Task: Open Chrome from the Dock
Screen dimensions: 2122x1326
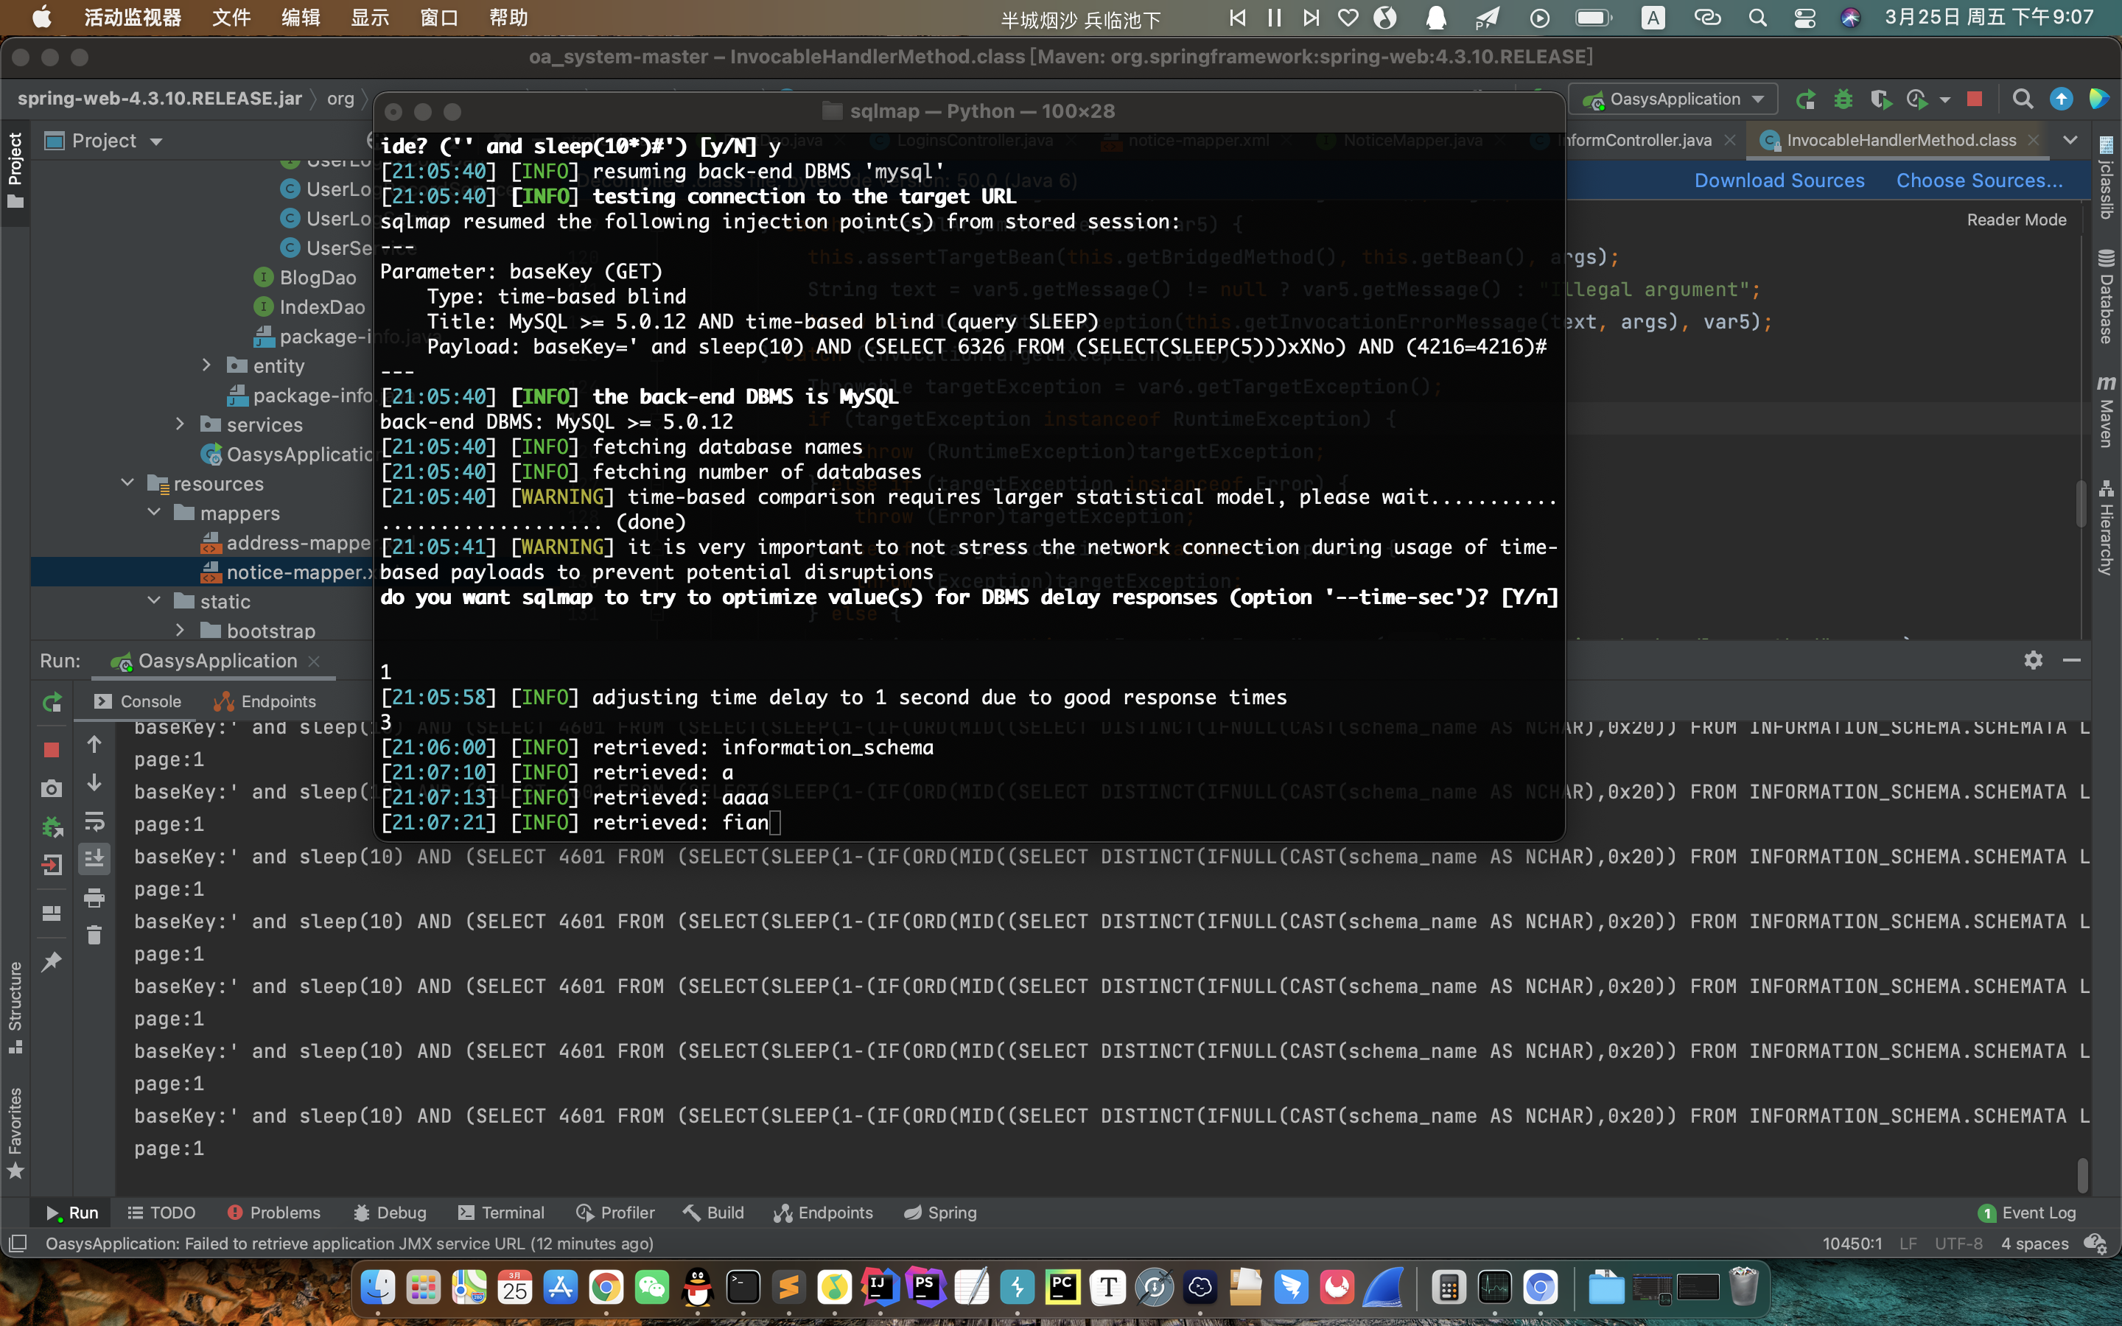Action: (x=606, y=1288)
